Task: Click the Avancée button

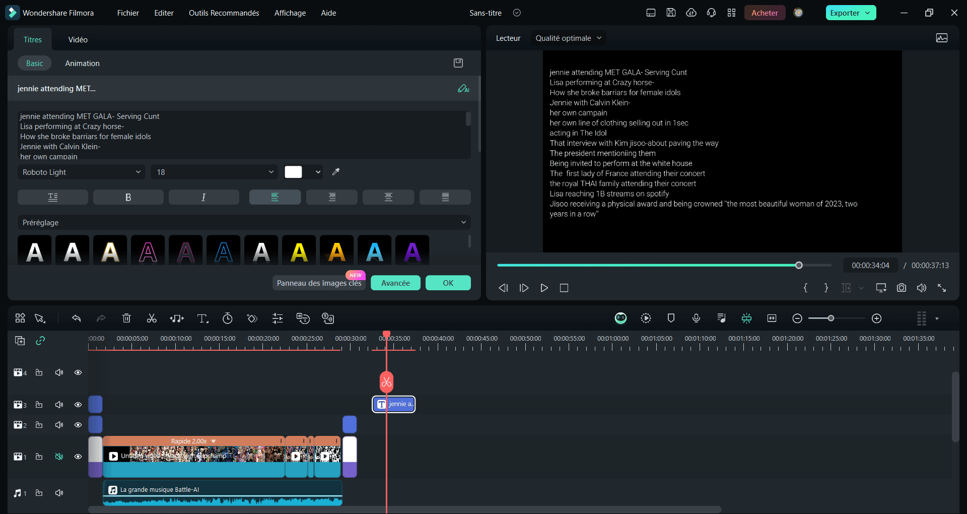Action: pyautogui.click(x=395, y=283)
